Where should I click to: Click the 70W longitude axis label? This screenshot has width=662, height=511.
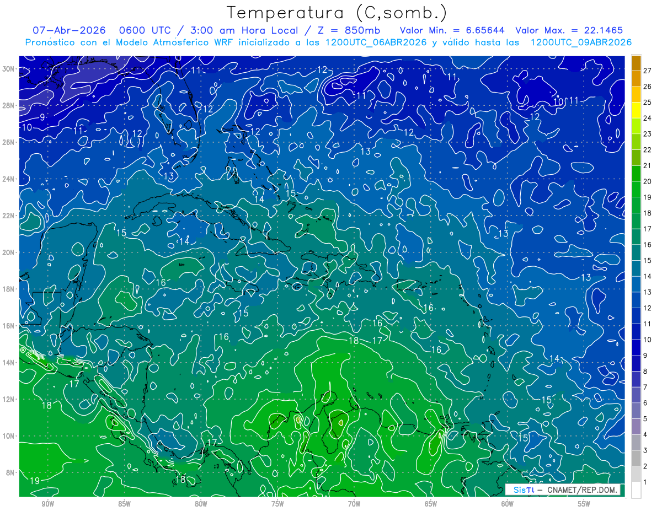pos(354,503)
